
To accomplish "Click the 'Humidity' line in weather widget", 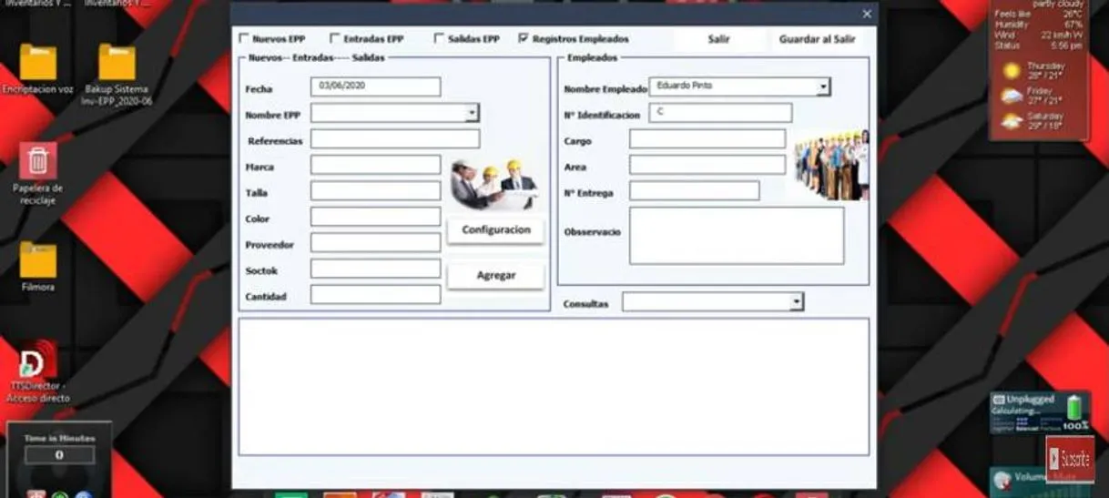I will (1039, 25).
